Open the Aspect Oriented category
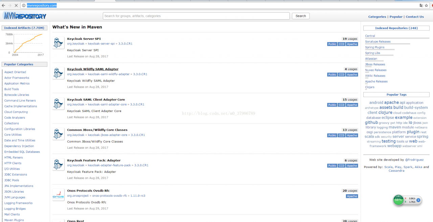Image resolution: width=433 pixels, height=222 pixels. 15,72
